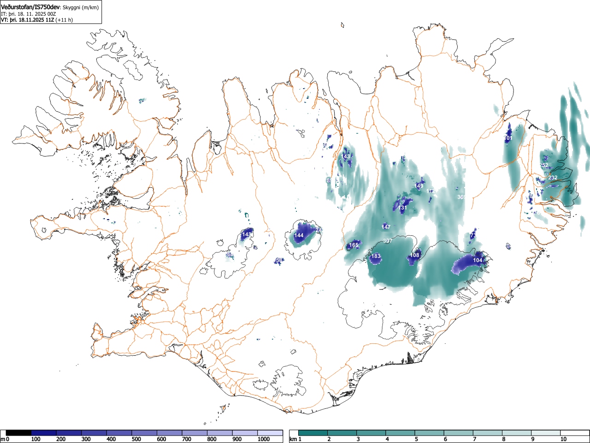Click the lightest 9–10 km legend swatch
Image resolution: width=590 pixels, height=443 pixels.
pos(547,433)
